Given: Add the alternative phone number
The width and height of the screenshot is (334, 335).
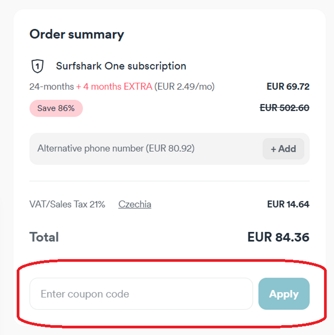Looking at the screenshot, I should 283,149.
